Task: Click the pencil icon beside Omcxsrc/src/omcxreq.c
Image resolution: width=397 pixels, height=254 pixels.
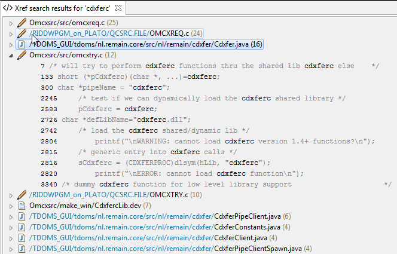Action: [x=22, y=23]
